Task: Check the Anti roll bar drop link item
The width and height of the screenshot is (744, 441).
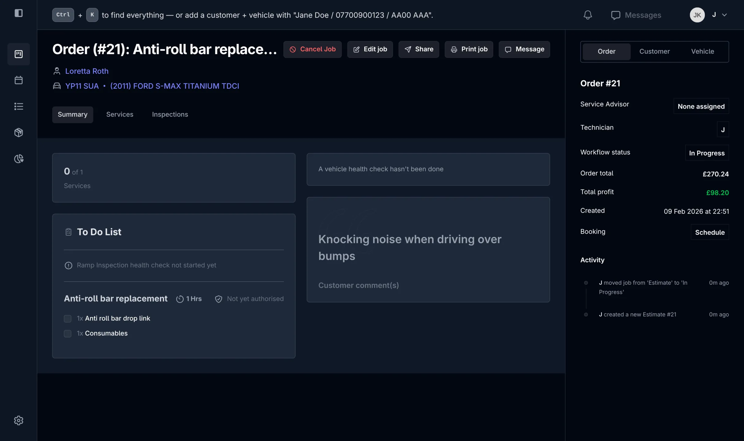Action: pos(68,318)
